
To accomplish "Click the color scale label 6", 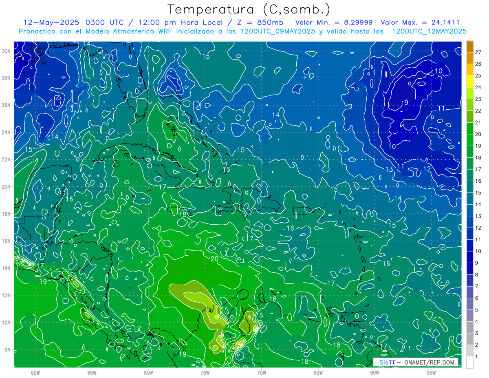I will pyautogui.click(x=477, y=298).
